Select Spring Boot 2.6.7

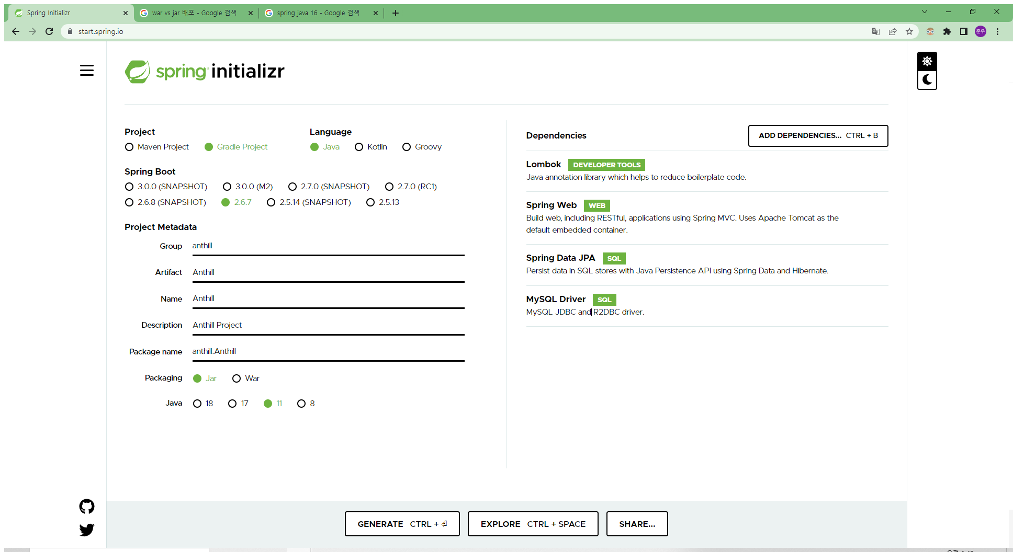(237, 202)
